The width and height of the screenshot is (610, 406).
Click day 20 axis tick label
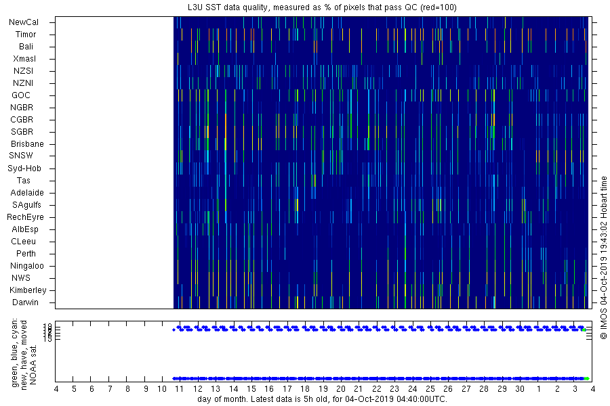[x=341, y=389]
